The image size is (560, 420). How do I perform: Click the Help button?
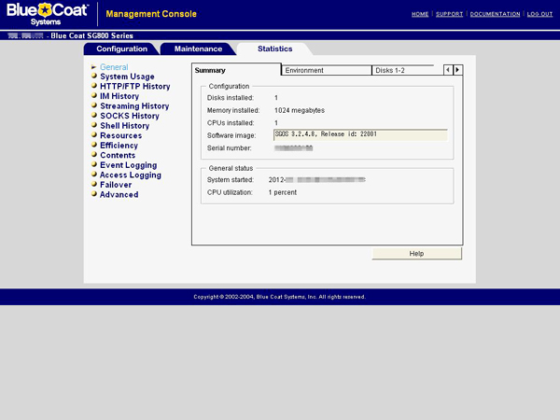[x=416, y=254]
